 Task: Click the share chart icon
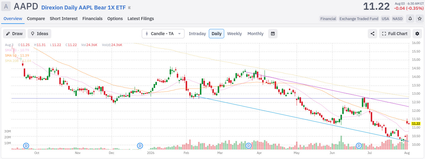[373, 34]
